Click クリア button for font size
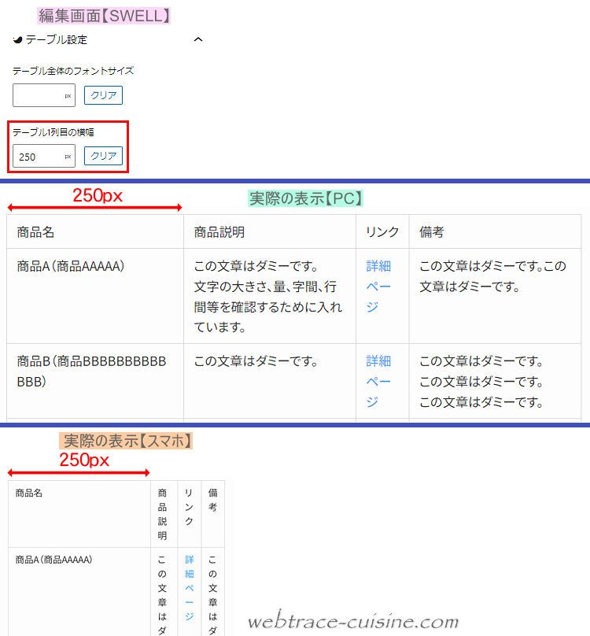Image resolution: width=590 pixels, height=636 pixels. coord(103,95)
